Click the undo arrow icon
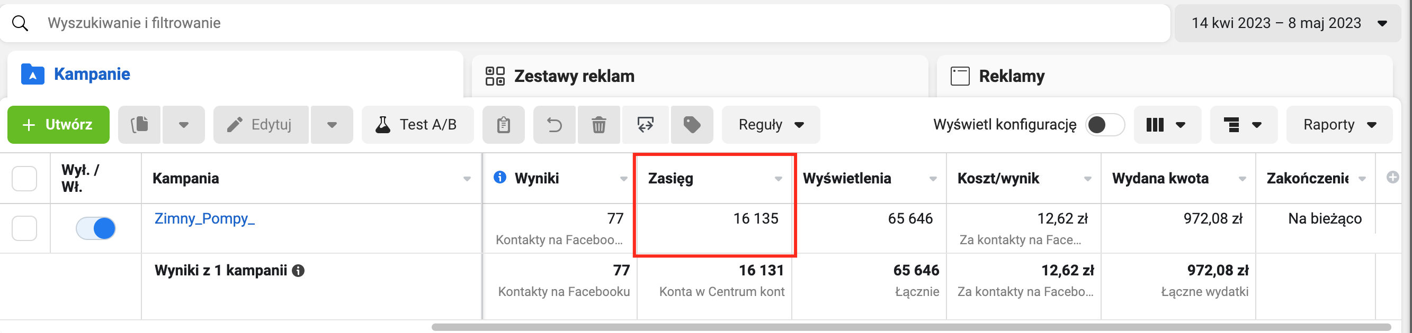The width and height of the screenshot is (1412, 333). [x=554, y=125]
